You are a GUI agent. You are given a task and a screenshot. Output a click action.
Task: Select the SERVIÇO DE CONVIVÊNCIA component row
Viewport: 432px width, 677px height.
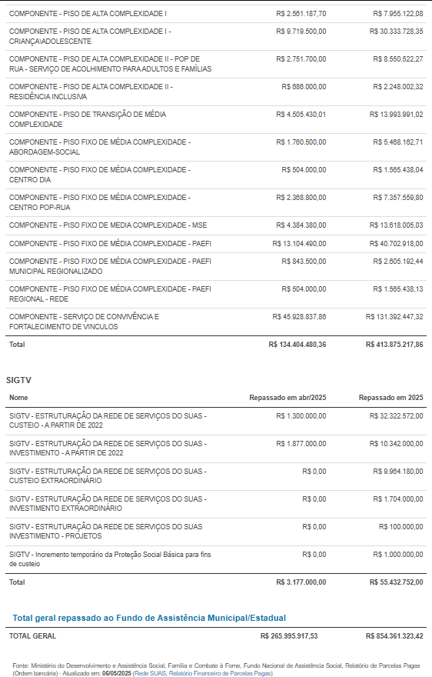(216, 322)
